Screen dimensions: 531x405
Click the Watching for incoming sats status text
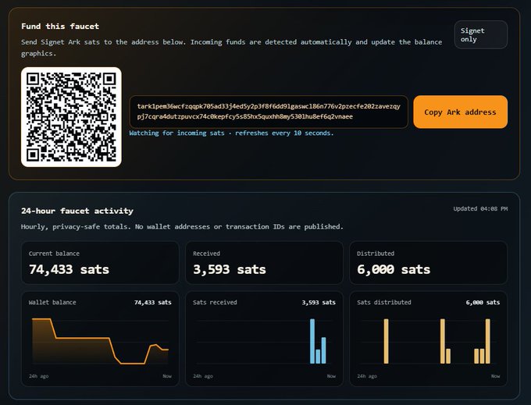231,133
